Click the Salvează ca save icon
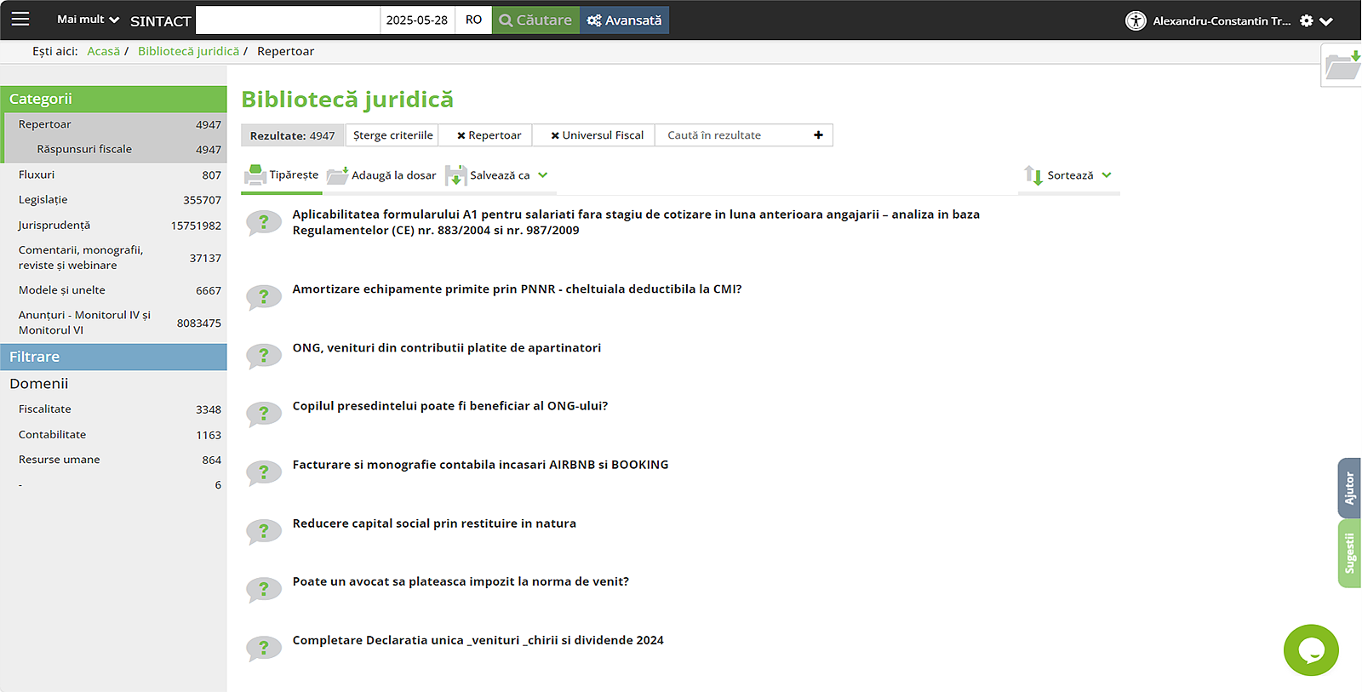 pos(456,175)
